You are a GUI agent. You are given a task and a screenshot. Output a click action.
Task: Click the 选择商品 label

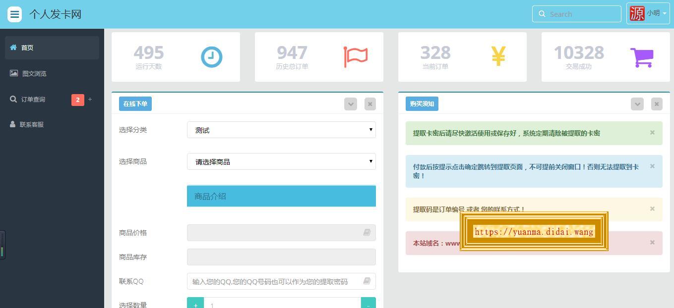pyautogui.click(x=133, y=161)
